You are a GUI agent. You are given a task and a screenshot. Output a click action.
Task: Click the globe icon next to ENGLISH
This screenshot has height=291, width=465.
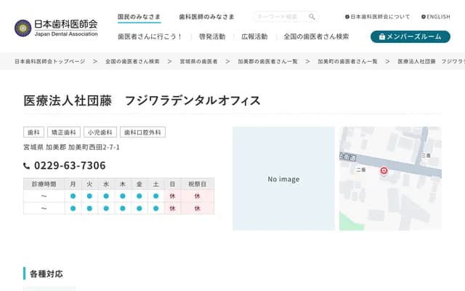click(x=424, y=17)
